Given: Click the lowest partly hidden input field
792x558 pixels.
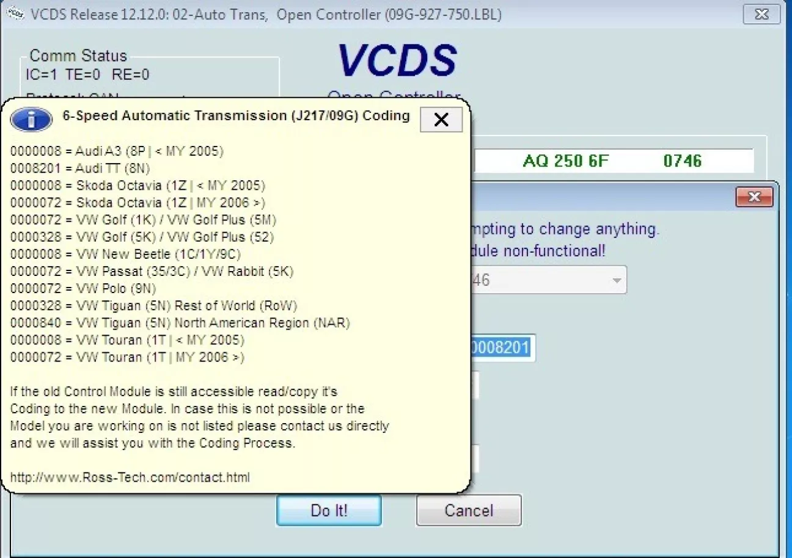Looking at the screenshot, I should pos(475,459).
